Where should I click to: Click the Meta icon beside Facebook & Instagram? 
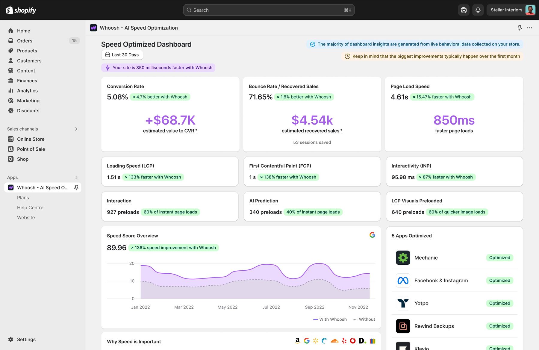[403, 281]
